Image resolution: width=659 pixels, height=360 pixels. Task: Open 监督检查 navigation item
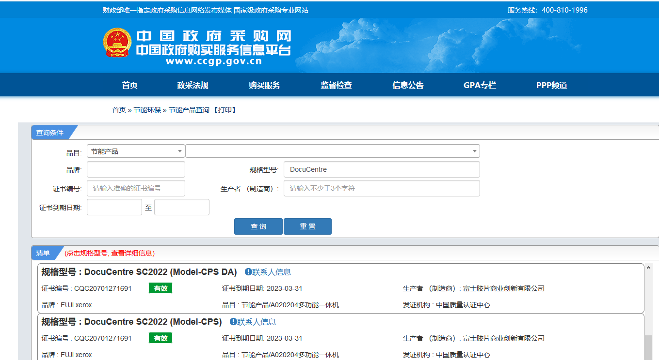[x=336, y=85]
